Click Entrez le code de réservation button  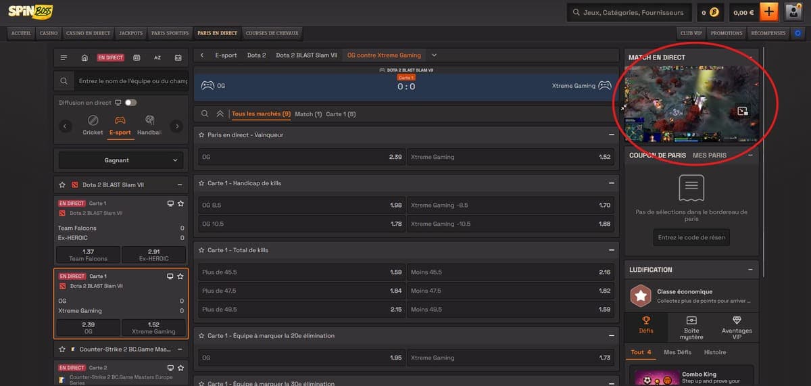pos(691,237)
